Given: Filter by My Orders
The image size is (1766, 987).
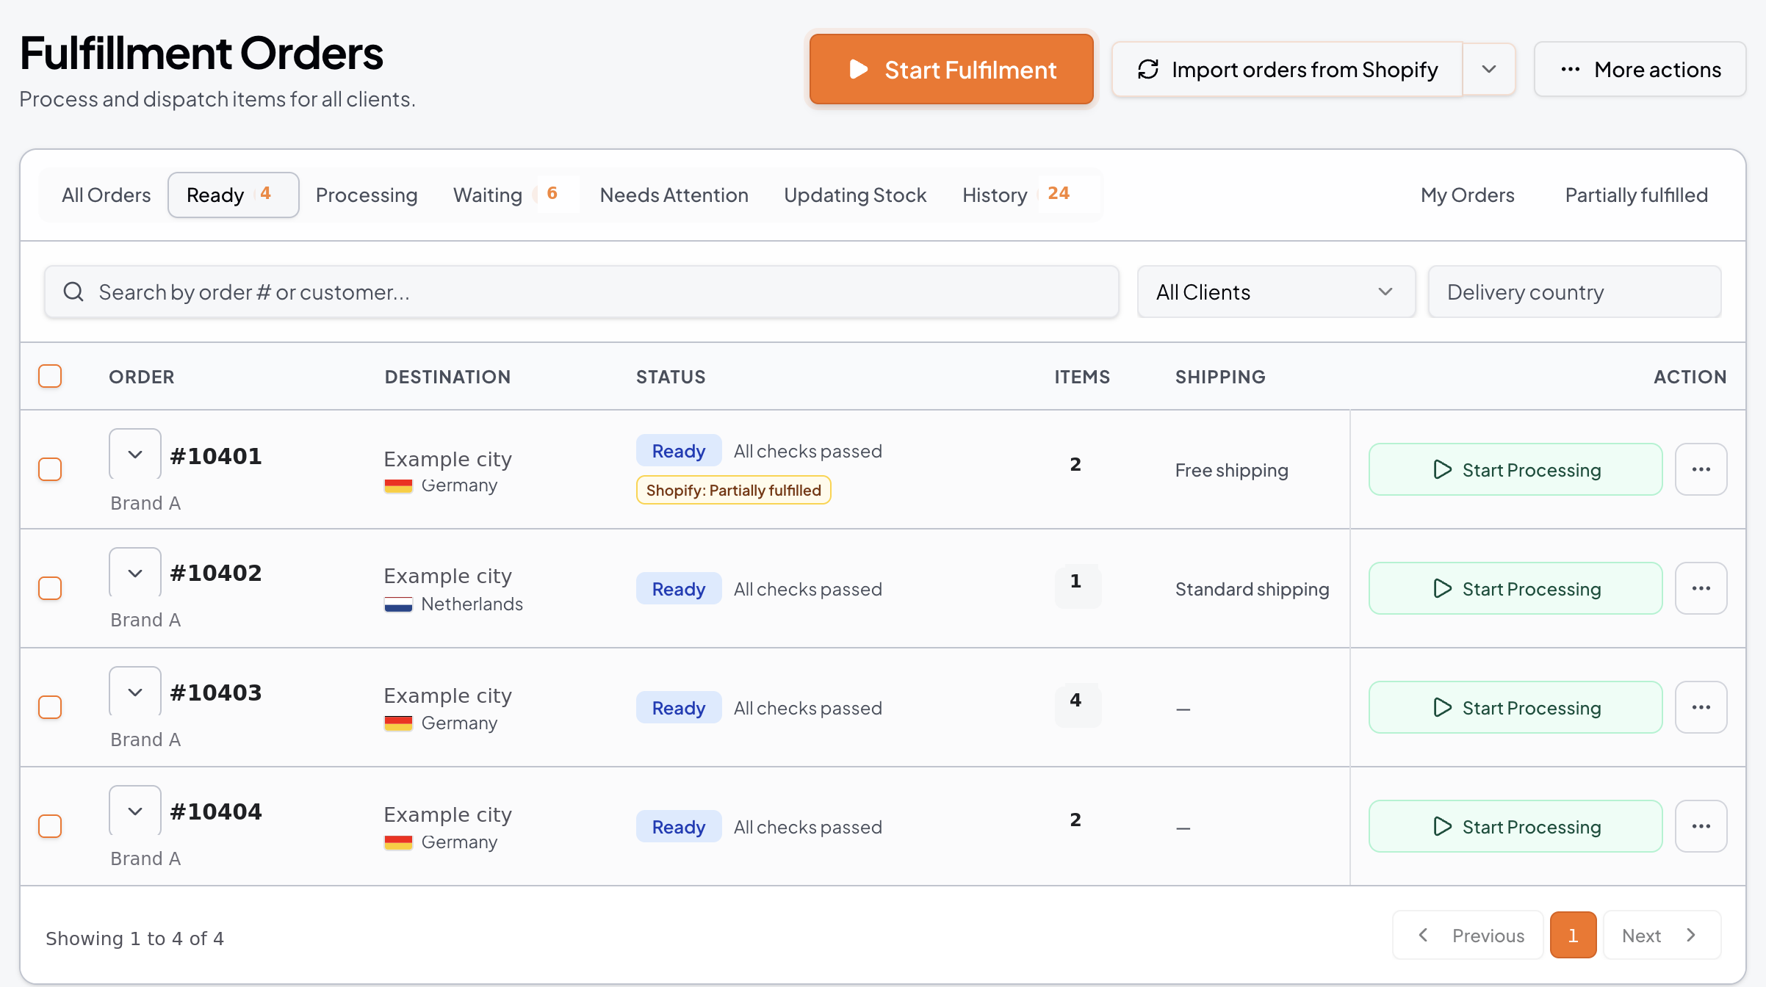Looking at the screenshot, I should tap(1467, 195).
